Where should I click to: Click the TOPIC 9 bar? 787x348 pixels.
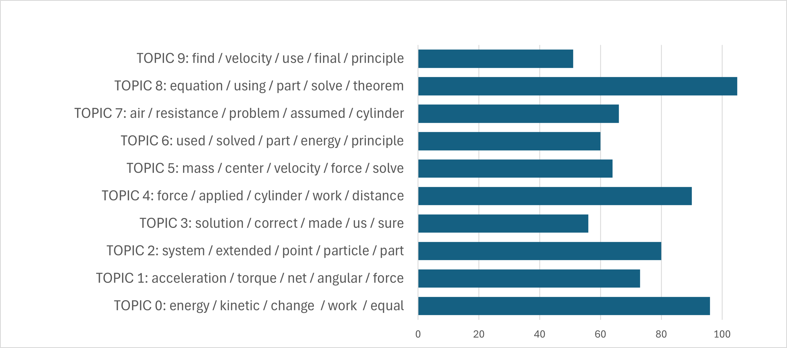(x=495, y=59)
